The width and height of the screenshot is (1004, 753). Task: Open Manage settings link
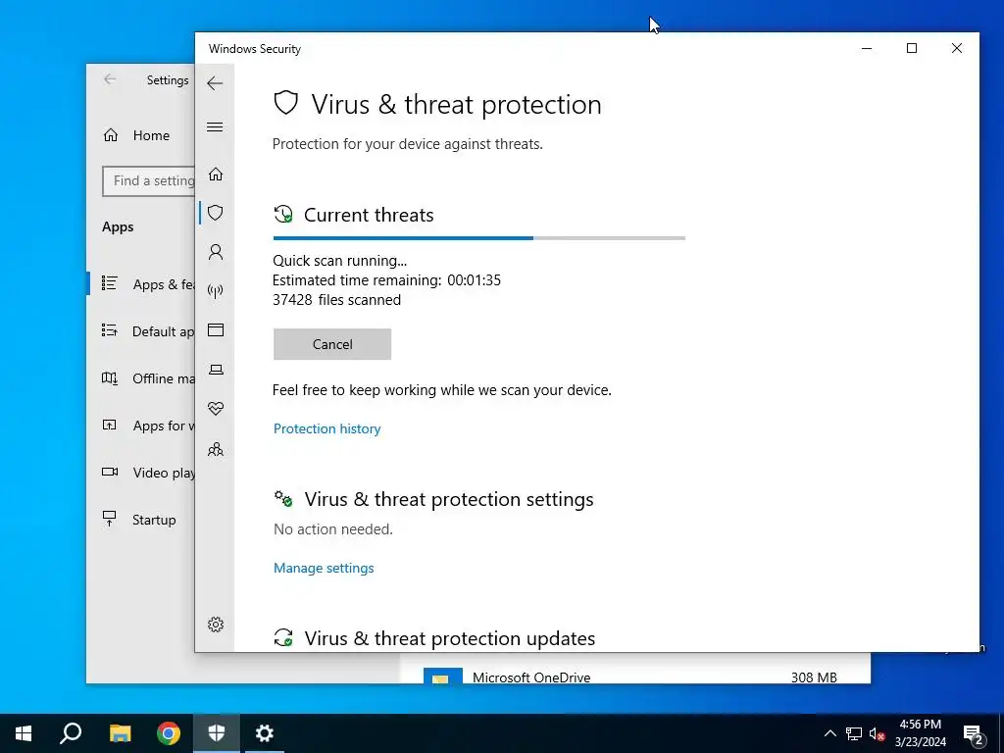coord(324,568)
